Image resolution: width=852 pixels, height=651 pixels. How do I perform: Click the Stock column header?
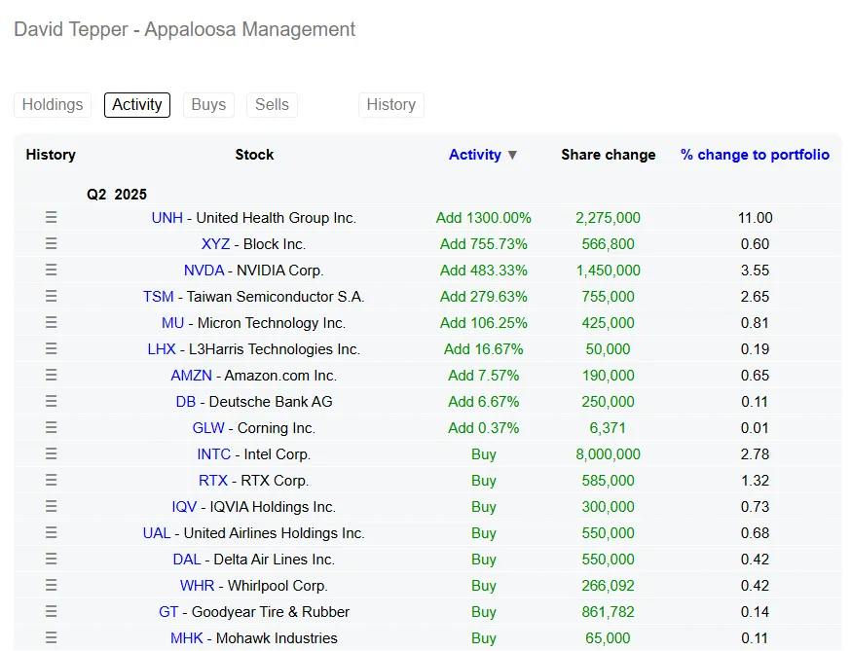tap(254, 155)
